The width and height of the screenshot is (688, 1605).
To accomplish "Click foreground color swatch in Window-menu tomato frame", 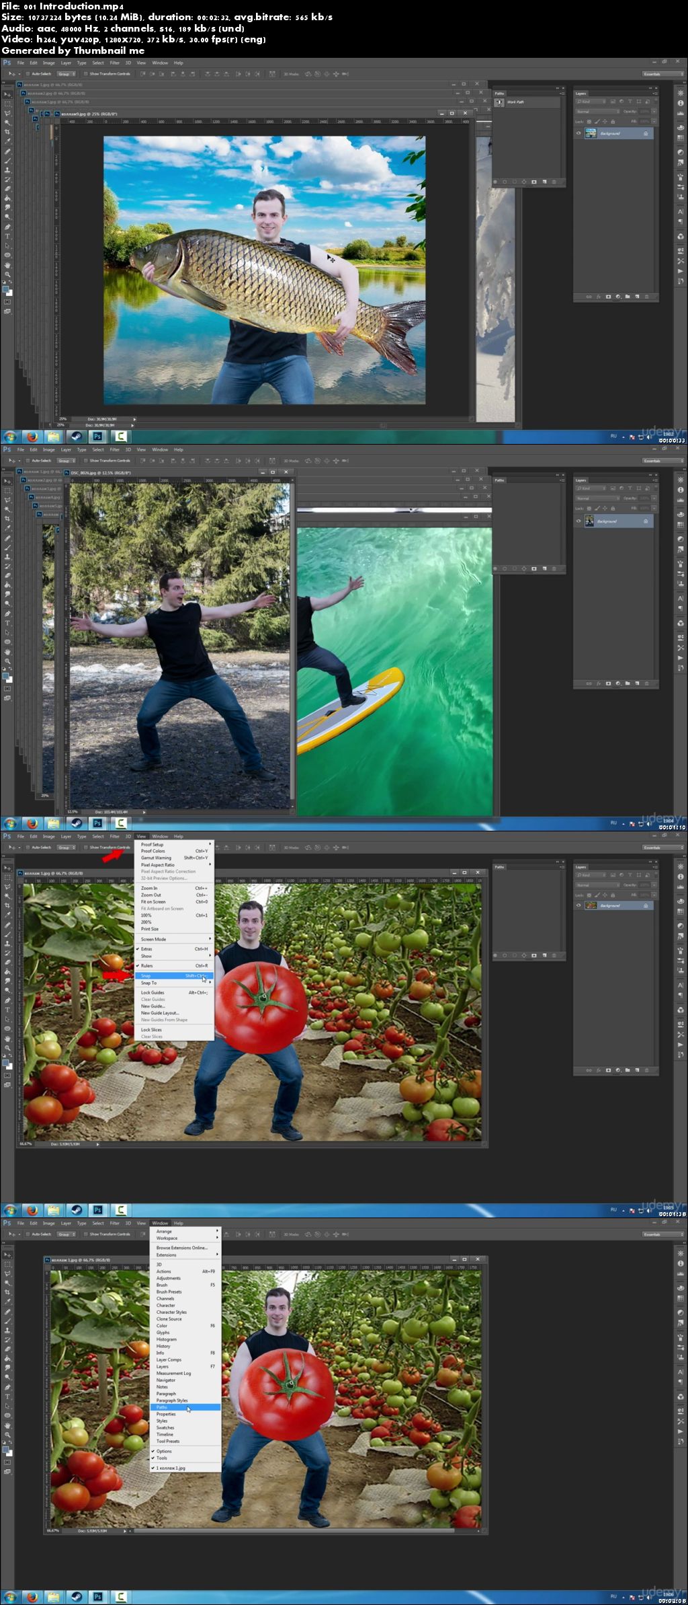I will [7, 1450].
